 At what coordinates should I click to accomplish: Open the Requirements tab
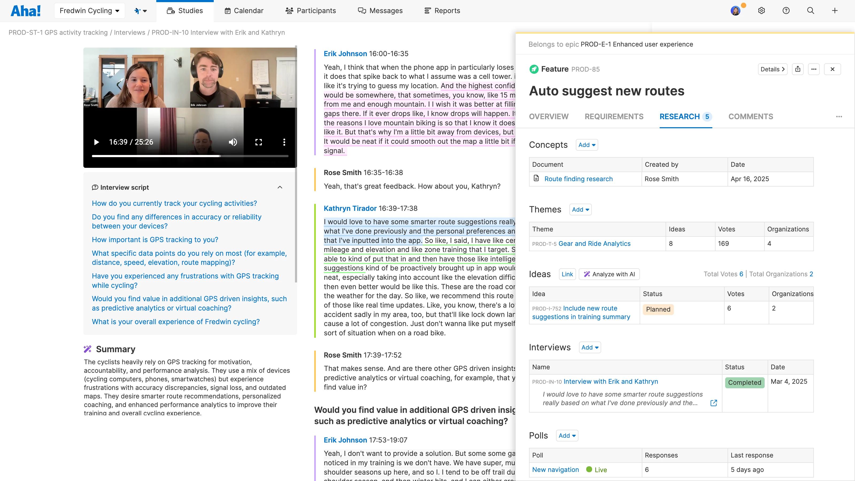[614, 117]
